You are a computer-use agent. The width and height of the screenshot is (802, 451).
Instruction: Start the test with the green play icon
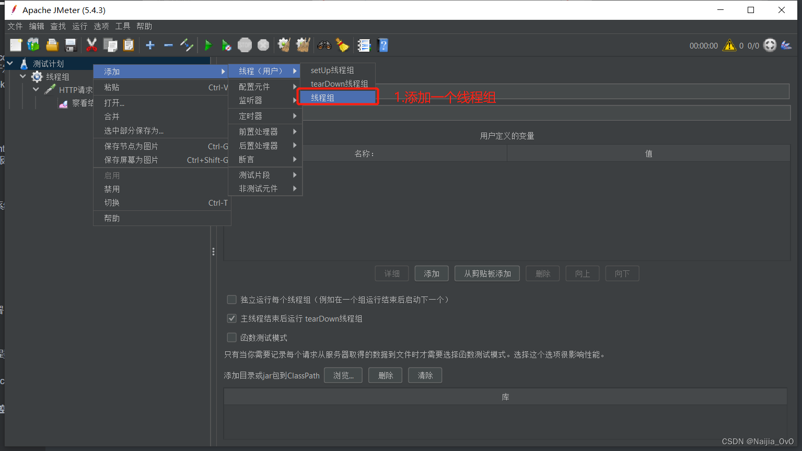point(208,45)
